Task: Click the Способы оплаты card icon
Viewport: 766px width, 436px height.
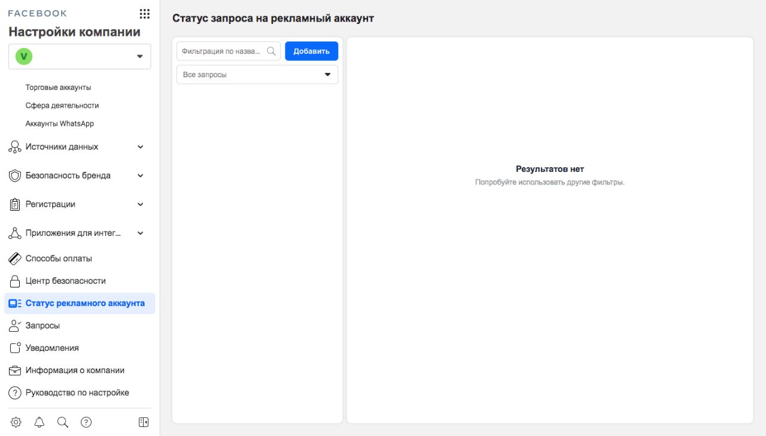Action: pos(15,259)
